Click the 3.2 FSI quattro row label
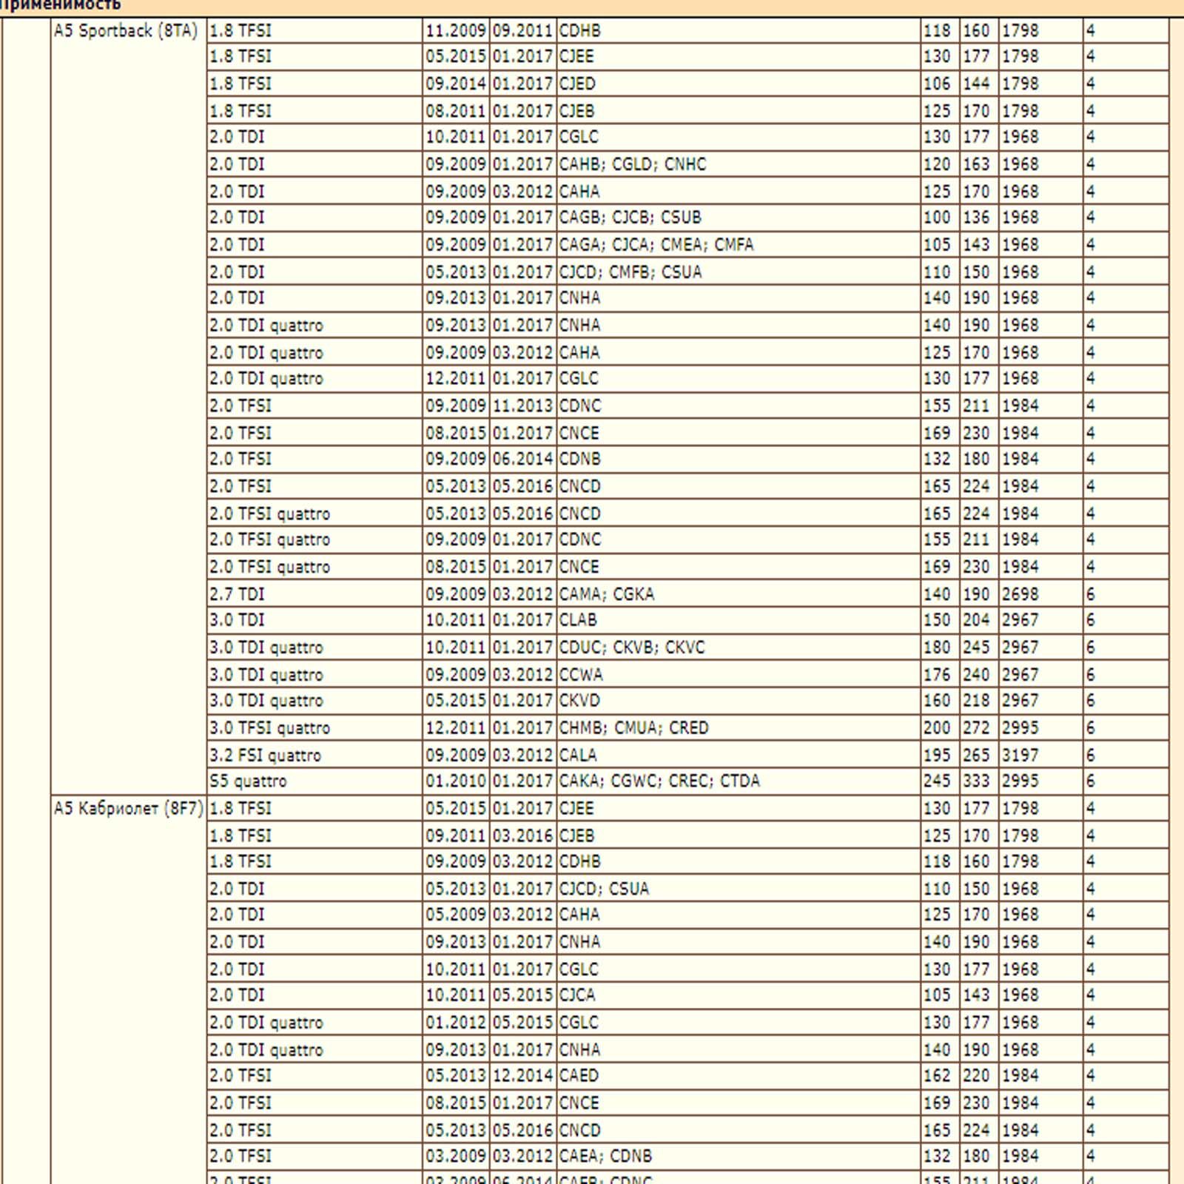Image resolution: width=1184 pixels, height=1184 pixels. (265, 756)
